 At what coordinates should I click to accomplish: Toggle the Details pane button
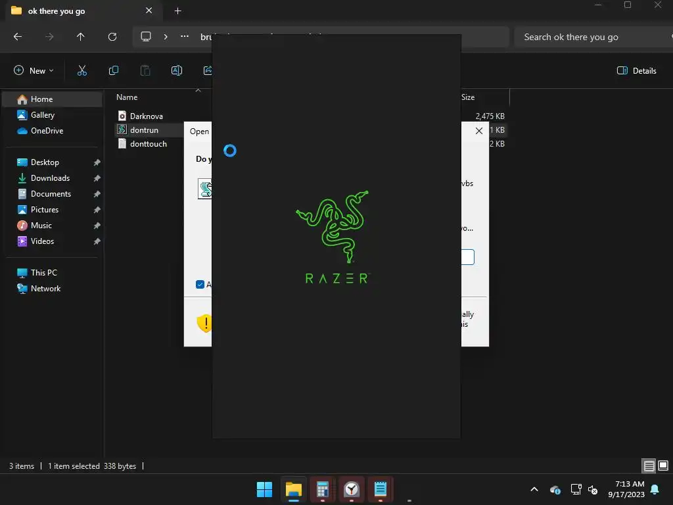tap(636, 70)
